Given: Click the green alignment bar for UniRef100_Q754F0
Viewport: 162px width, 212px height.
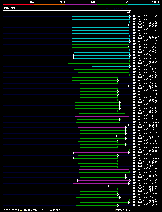Looking at the screenshot, I should (102, 114).
